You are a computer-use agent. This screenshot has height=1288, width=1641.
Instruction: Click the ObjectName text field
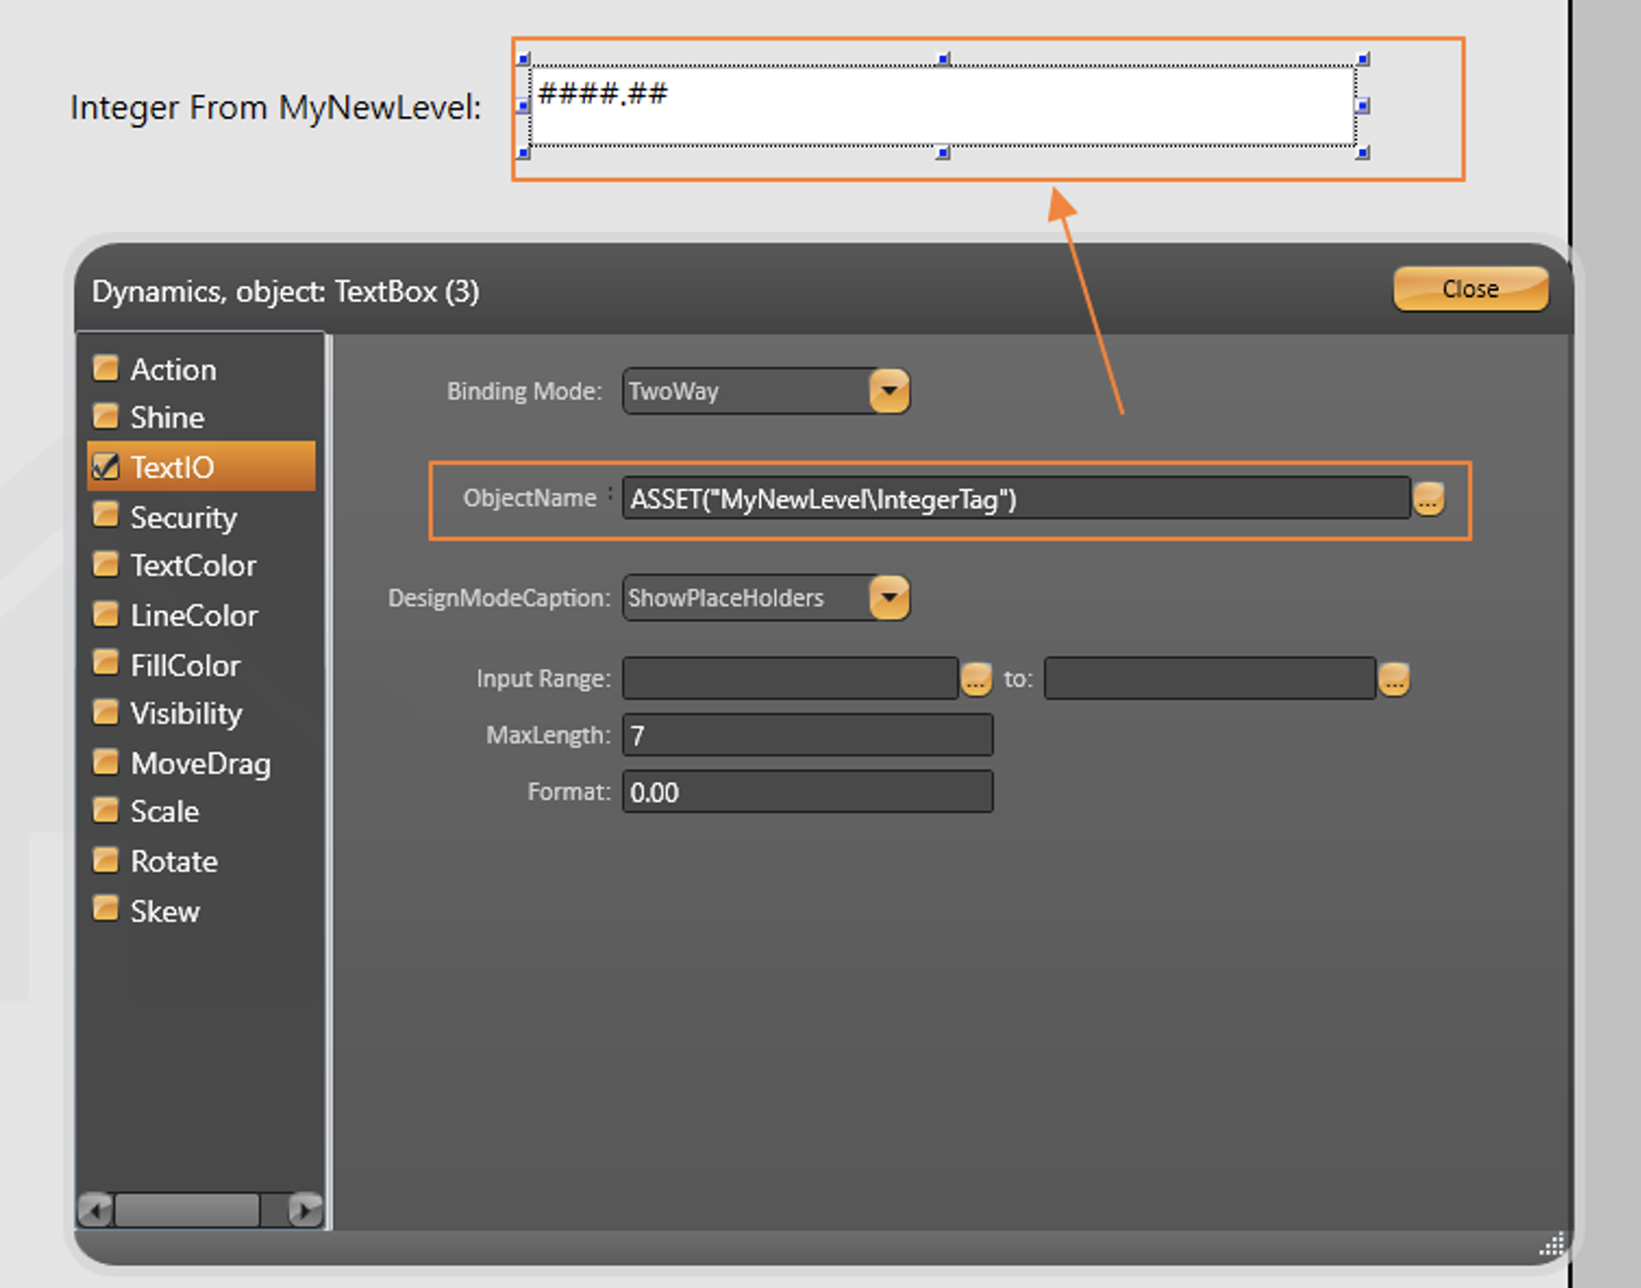[1013, 499]
